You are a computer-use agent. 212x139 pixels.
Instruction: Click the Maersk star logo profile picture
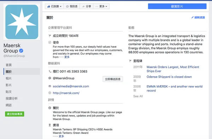pos(22,22)
